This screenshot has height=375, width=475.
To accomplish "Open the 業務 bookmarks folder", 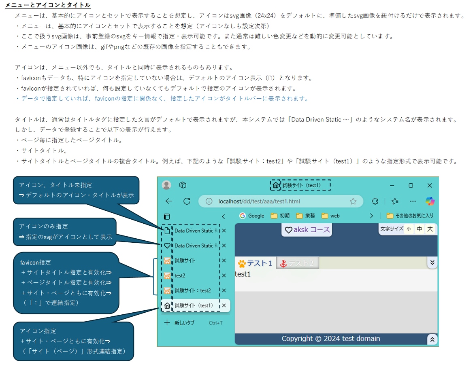I will coord(306,216).
